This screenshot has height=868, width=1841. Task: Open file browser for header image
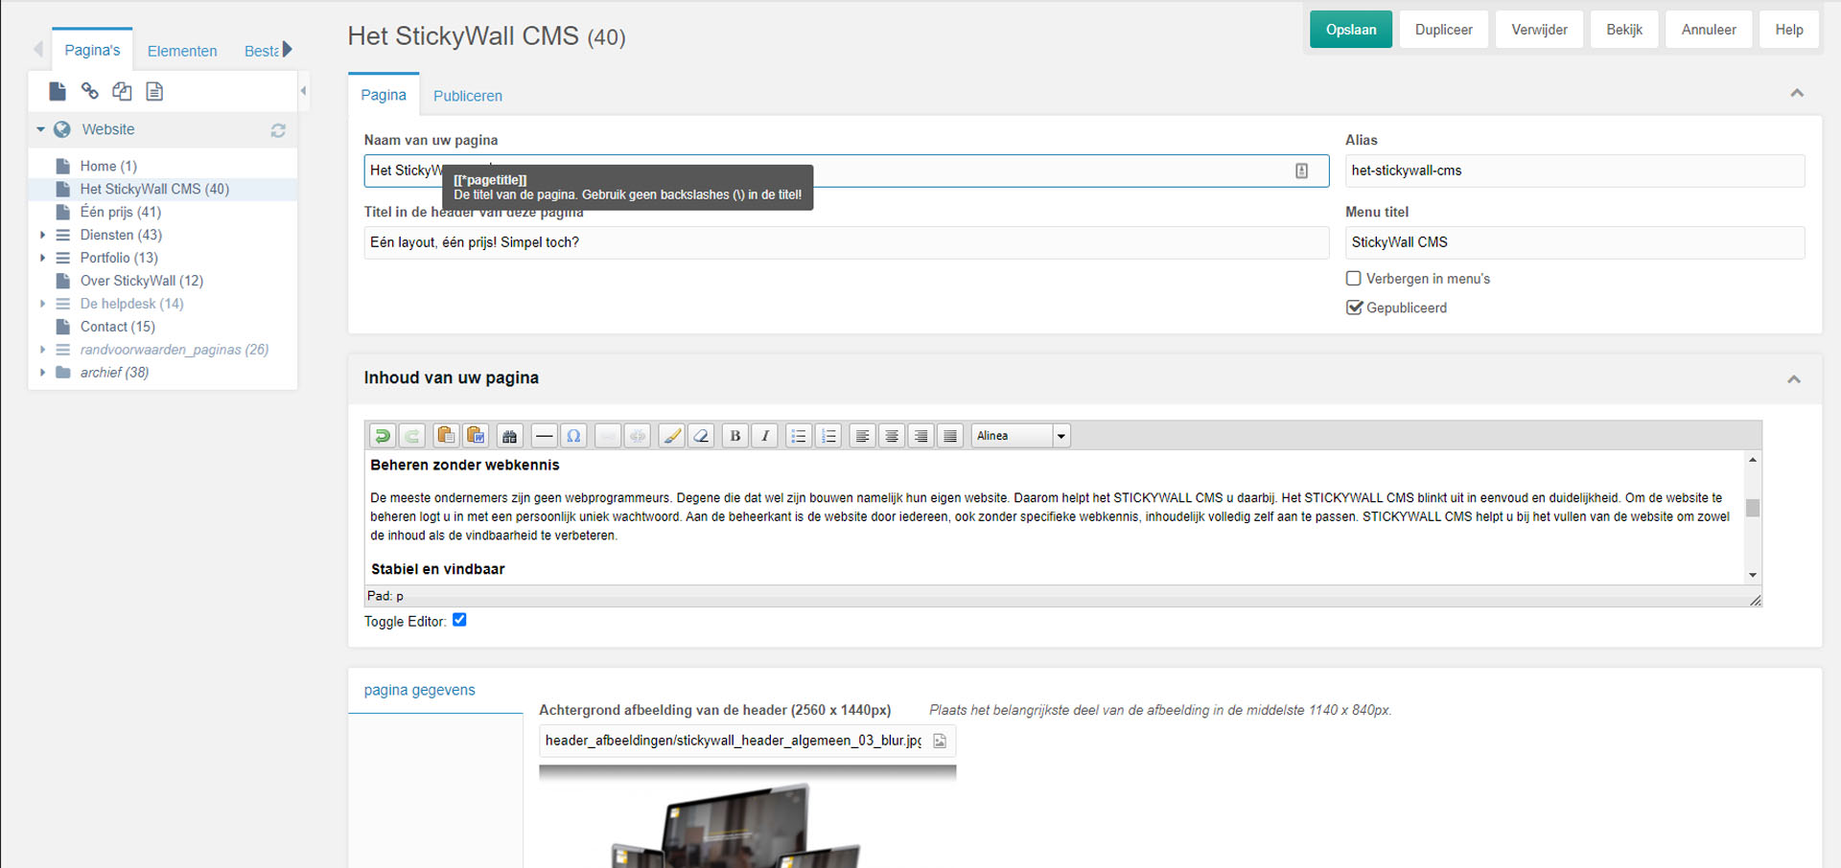point(940,741)
